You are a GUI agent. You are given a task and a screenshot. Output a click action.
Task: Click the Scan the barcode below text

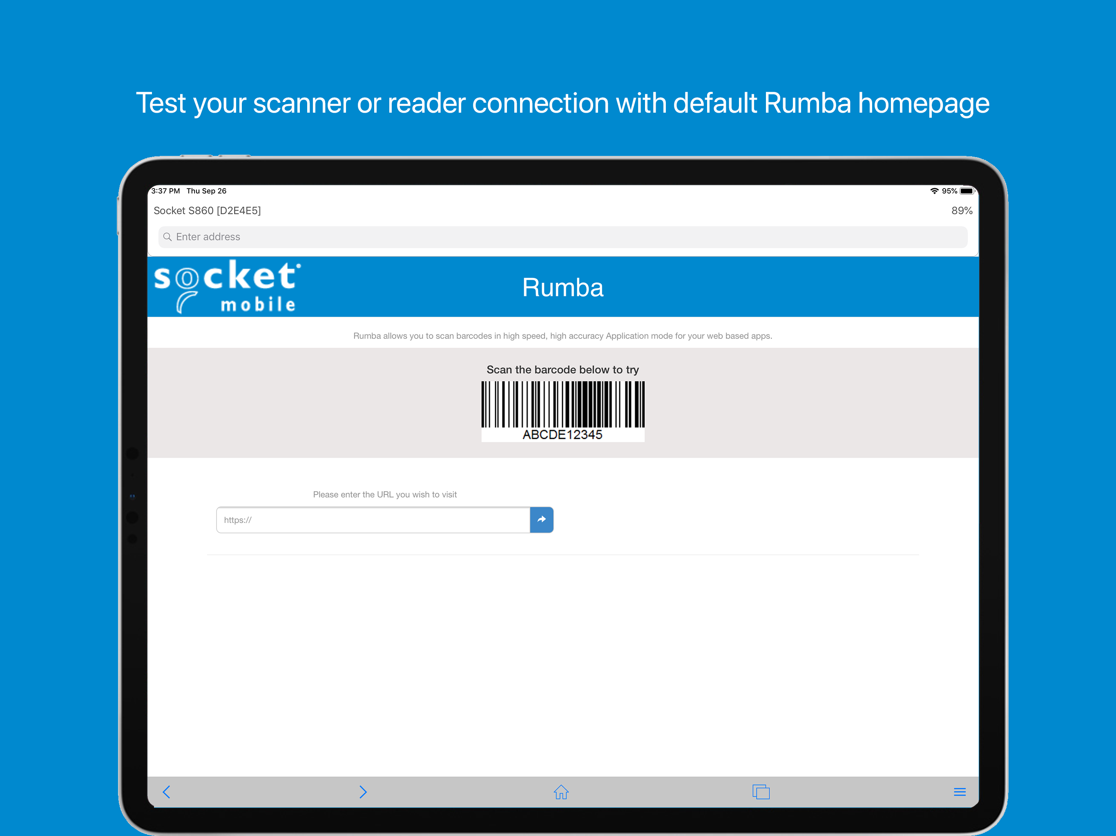[562, 369]
